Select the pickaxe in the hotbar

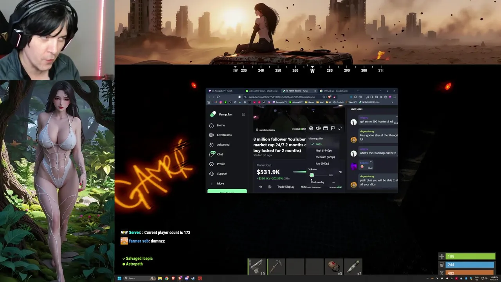click(x=276, y=266)
